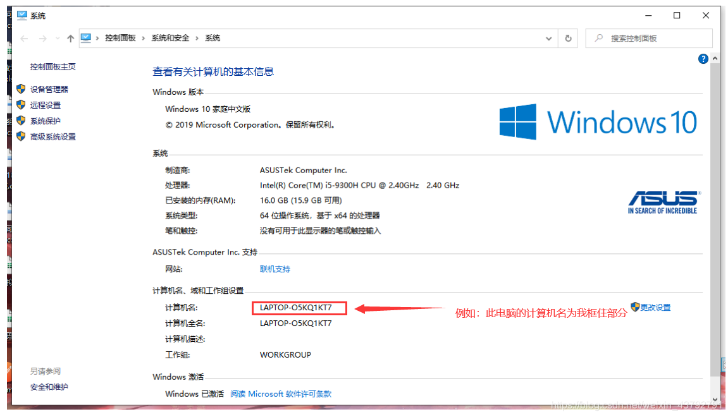Screen dimensions: 728x417
Task: Expand chevron after 控制面板 breadcrumb
Action: tap(144, 38)
